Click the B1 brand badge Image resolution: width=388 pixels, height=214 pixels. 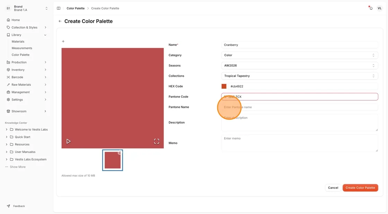point(8,8)
